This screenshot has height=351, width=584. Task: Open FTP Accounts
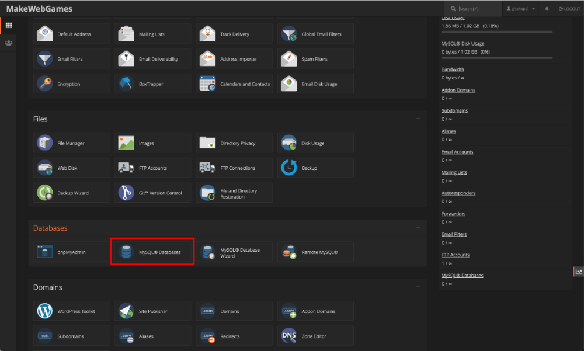click(152, 167)
